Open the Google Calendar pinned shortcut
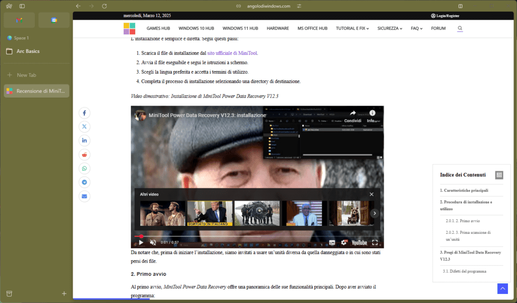 [x=54, y=20]
